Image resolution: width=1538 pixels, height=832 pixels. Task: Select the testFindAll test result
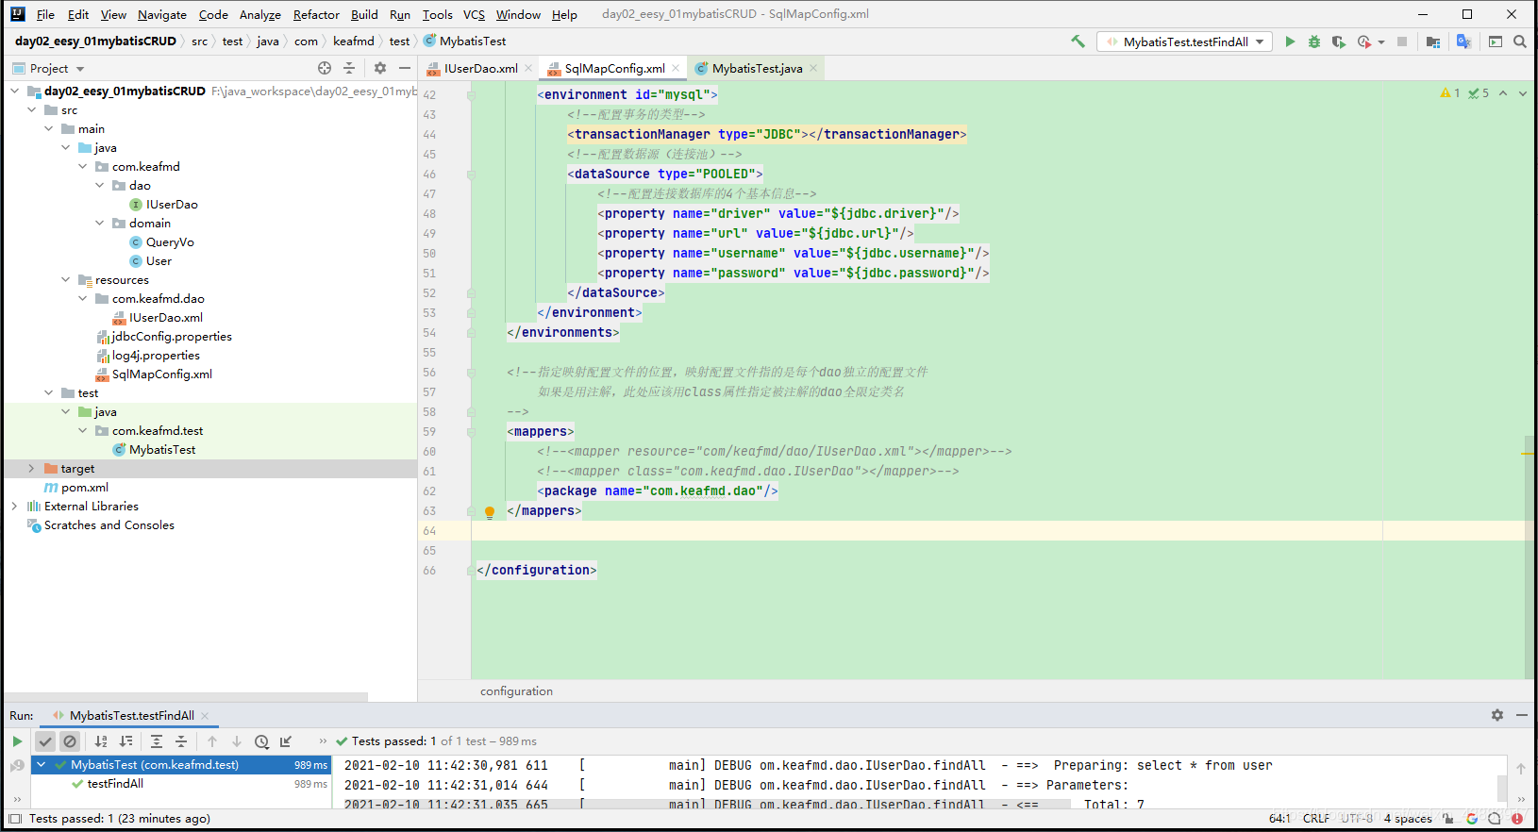click(x=115, y=784)
